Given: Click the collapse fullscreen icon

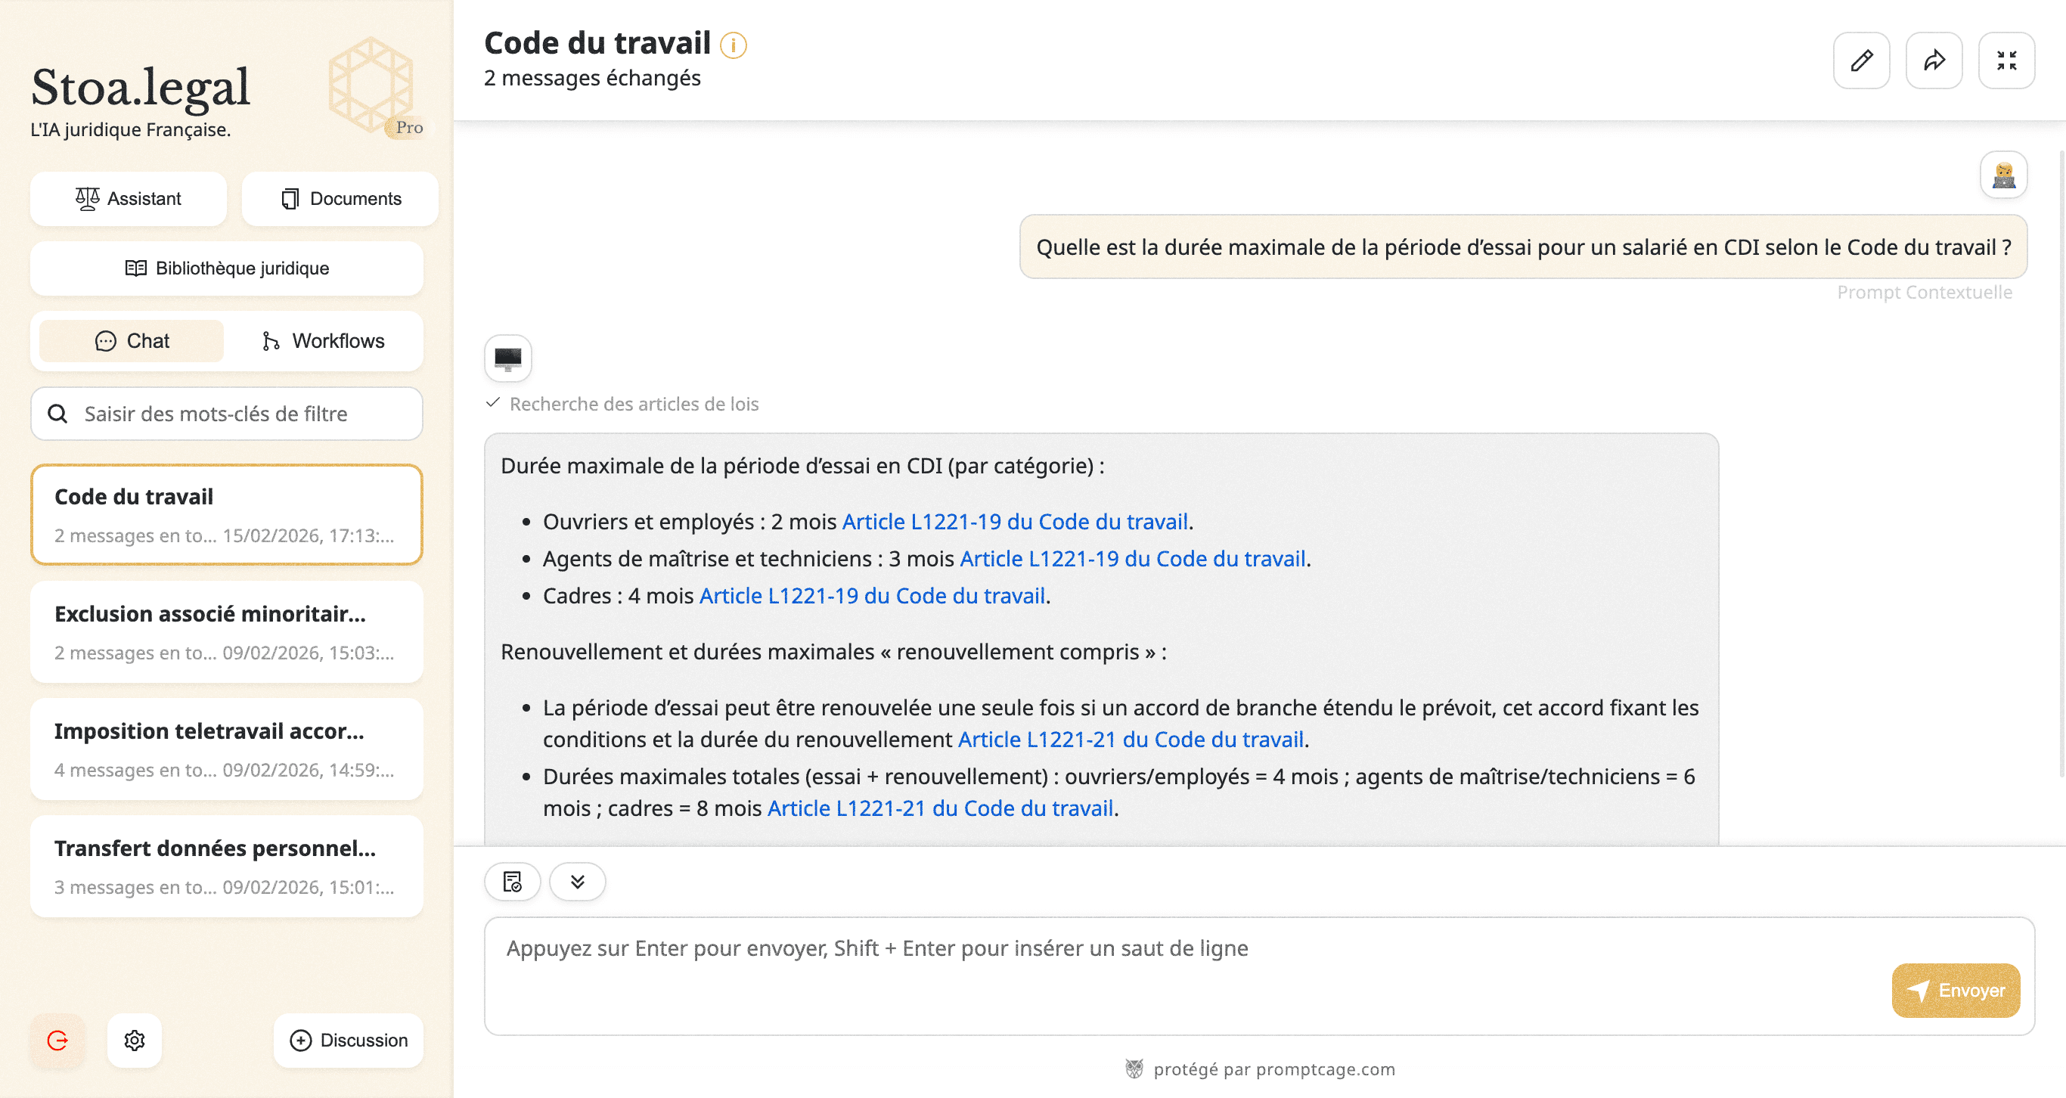Looking at the screenshot, I should coord(2006,60).
